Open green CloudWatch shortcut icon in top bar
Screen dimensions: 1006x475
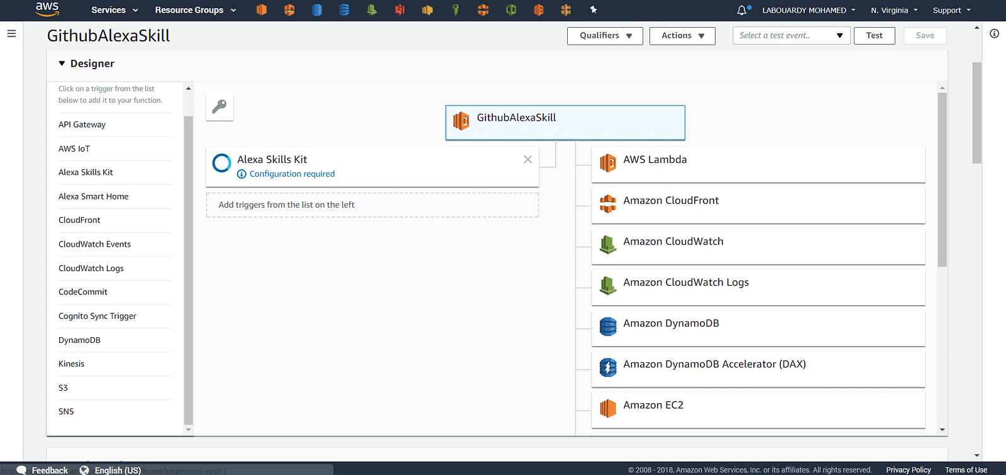(372, 10)
